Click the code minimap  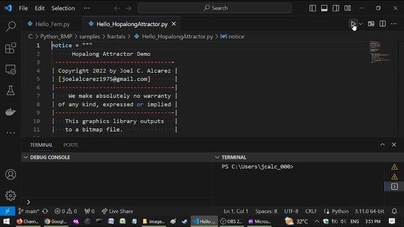[379, 52]
